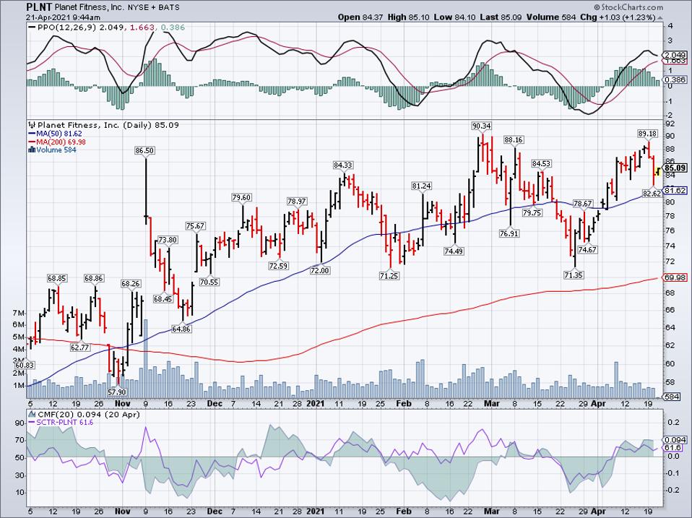The width and height of the screenshot is (692, 518).
Task: Click the 21-Apr-2021 9:44am timestamp
Action: click(x=63, y=17)
